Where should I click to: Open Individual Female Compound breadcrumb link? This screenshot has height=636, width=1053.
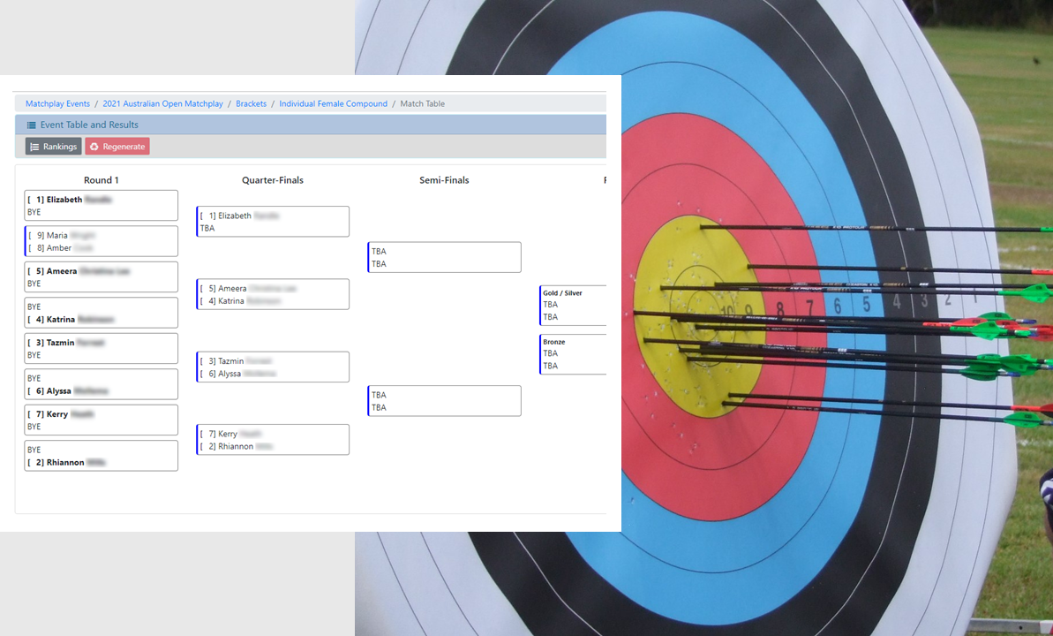click(x=333, y=104)
